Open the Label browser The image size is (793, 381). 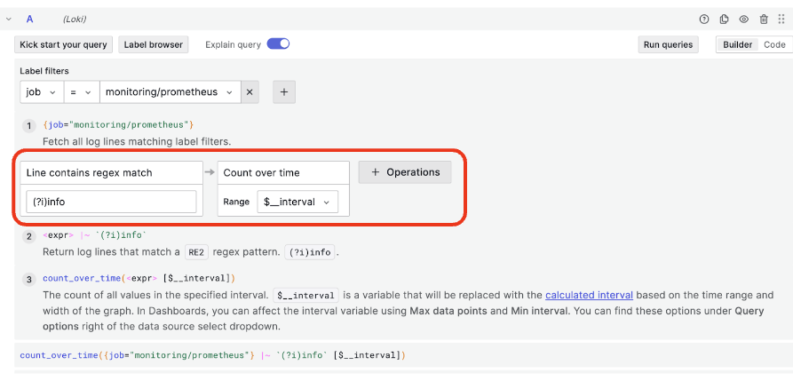point(154,44)
